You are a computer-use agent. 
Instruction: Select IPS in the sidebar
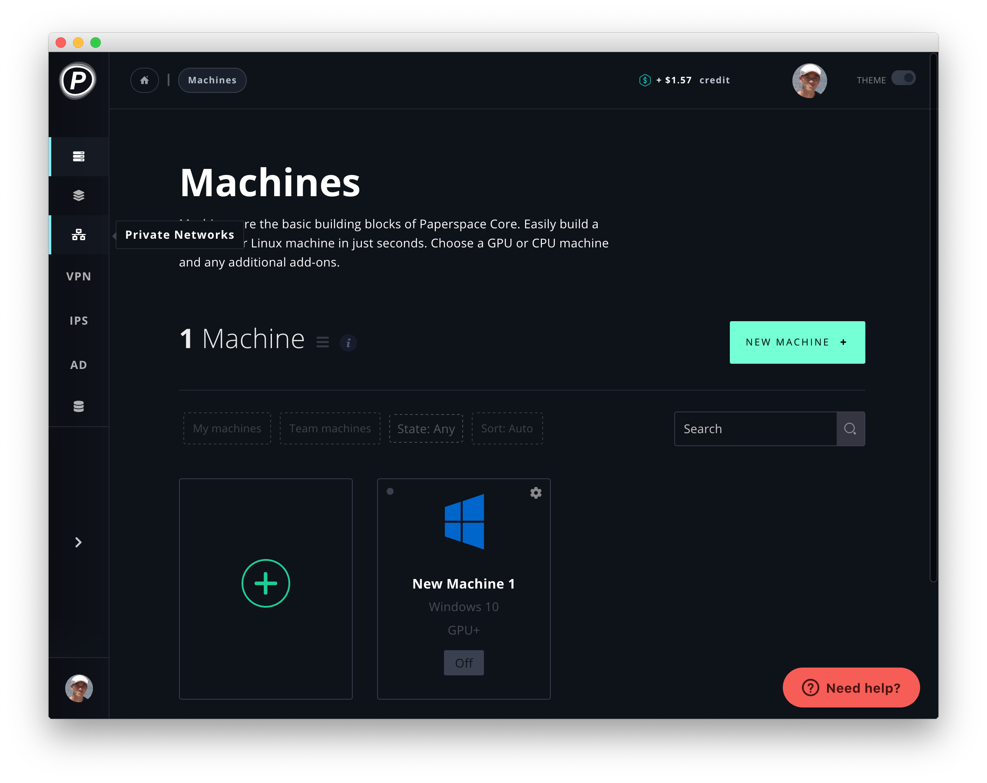tap(79, 321)
